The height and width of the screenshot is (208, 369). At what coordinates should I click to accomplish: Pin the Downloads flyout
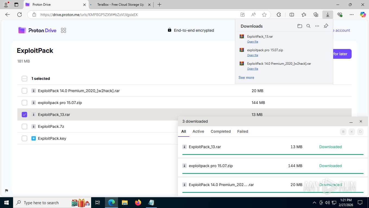(x=326, y=26)
